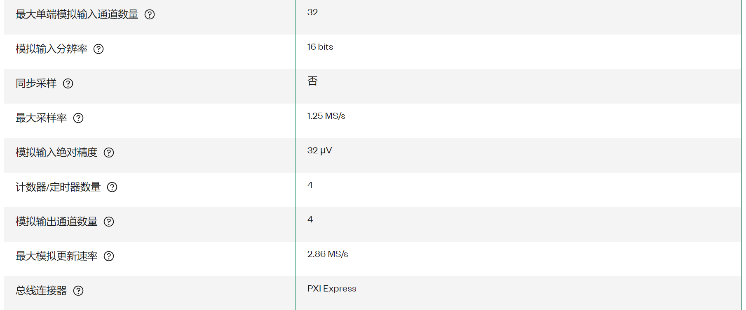Image resolution: width=746 pixels, height=310 pixels.
Task: Click the 总线连接器 label text
Action: (41, 291)
